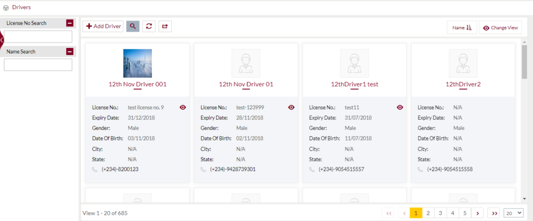
Task: Click the View 1 - 20 of 685 text
Action: (105, 213)
